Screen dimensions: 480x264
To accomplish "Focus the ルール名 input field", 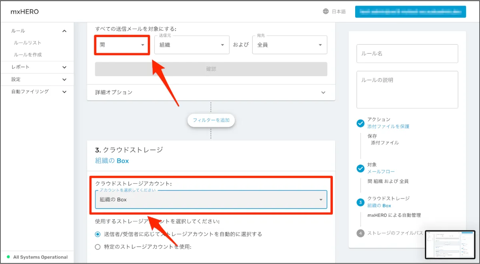I will 407,54.
